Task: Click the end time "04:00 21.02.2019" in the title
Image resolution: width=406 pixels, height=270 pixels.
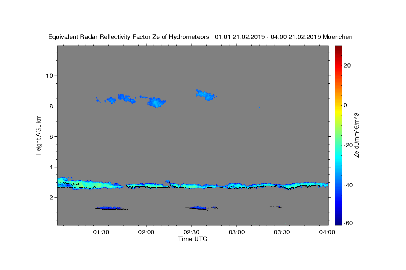Action: click(x=295, y=37)
